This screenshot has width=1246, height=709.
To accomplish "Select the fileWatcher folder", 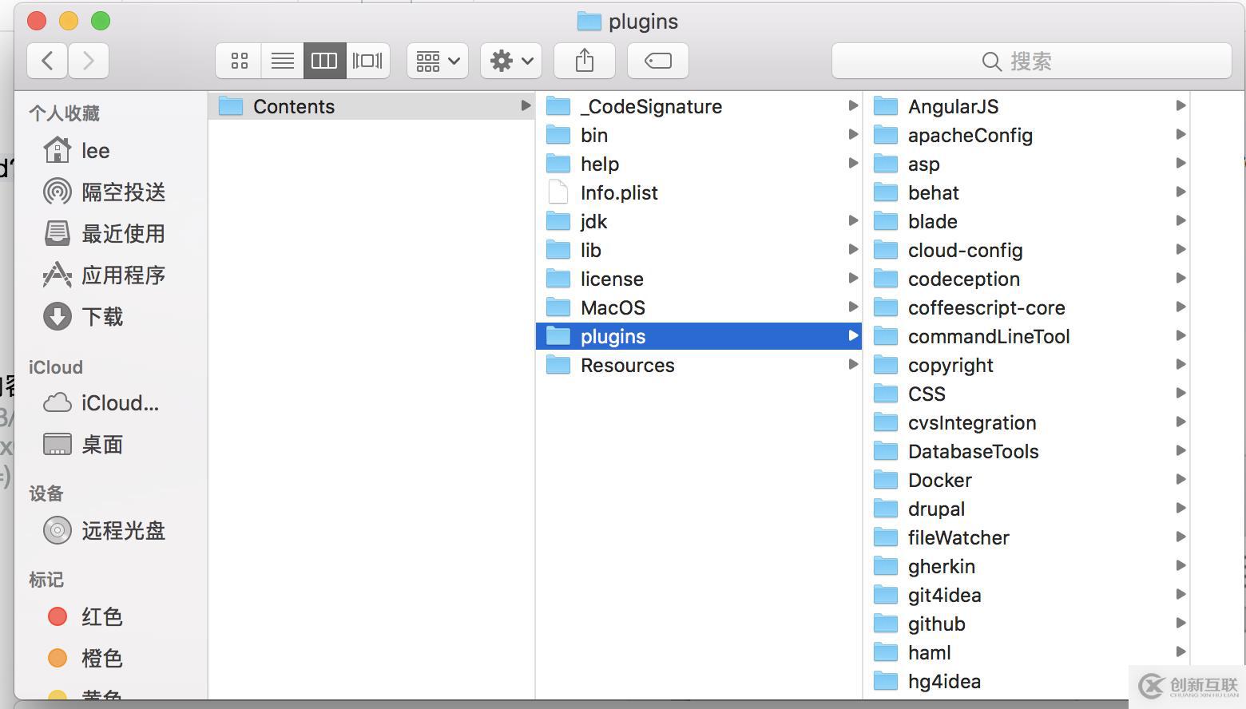I will tap(1027, 537).
